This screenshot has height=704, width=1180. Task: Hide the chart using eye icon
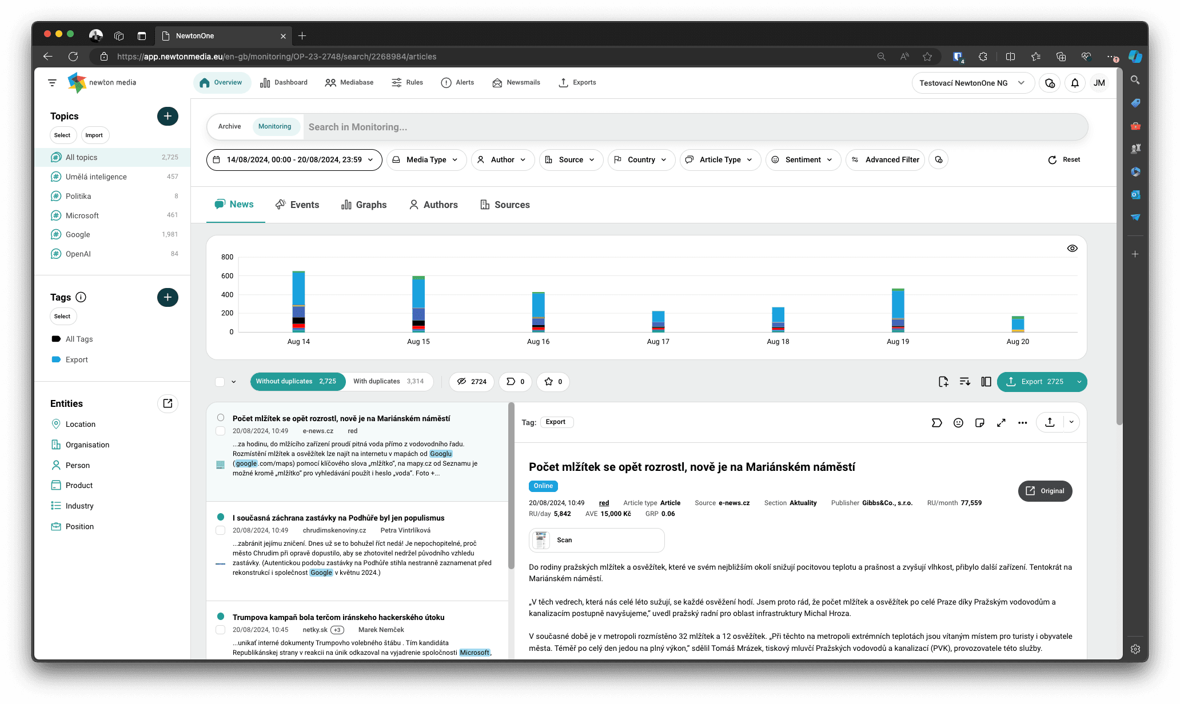pyautogui.click(x=1072, y=248)
